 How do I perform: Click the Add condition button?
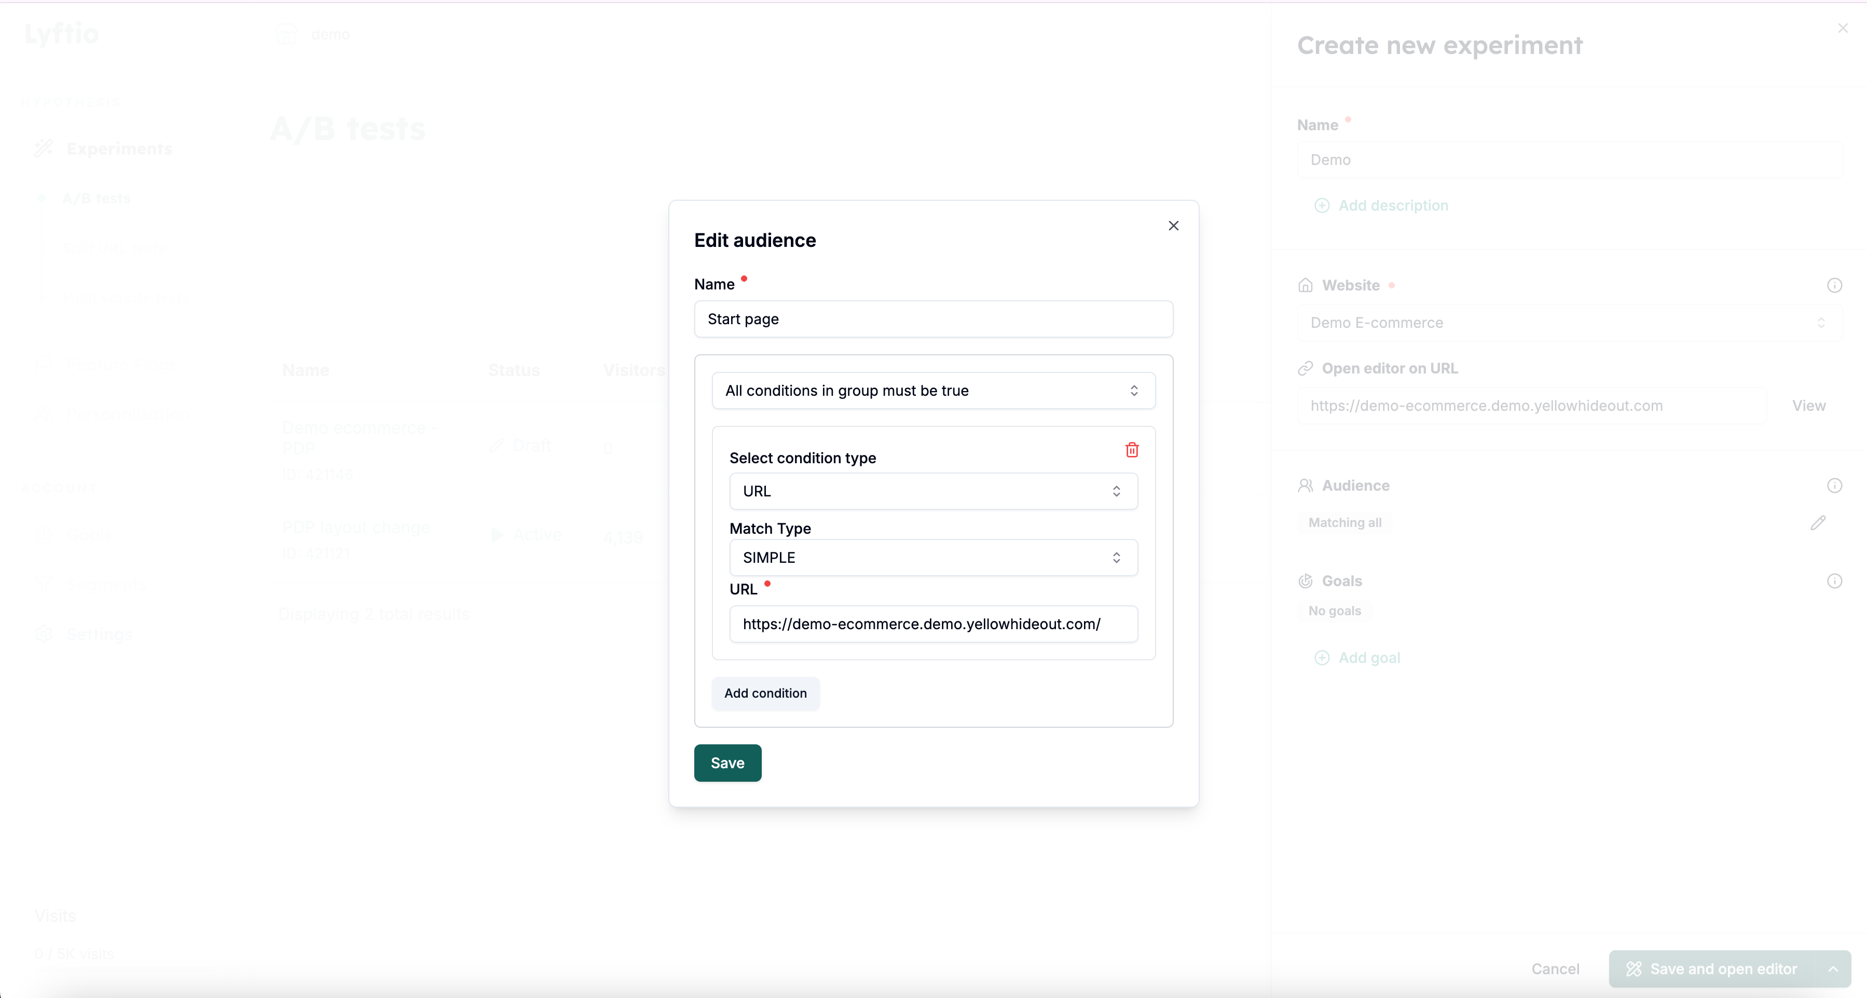(765, 693)
